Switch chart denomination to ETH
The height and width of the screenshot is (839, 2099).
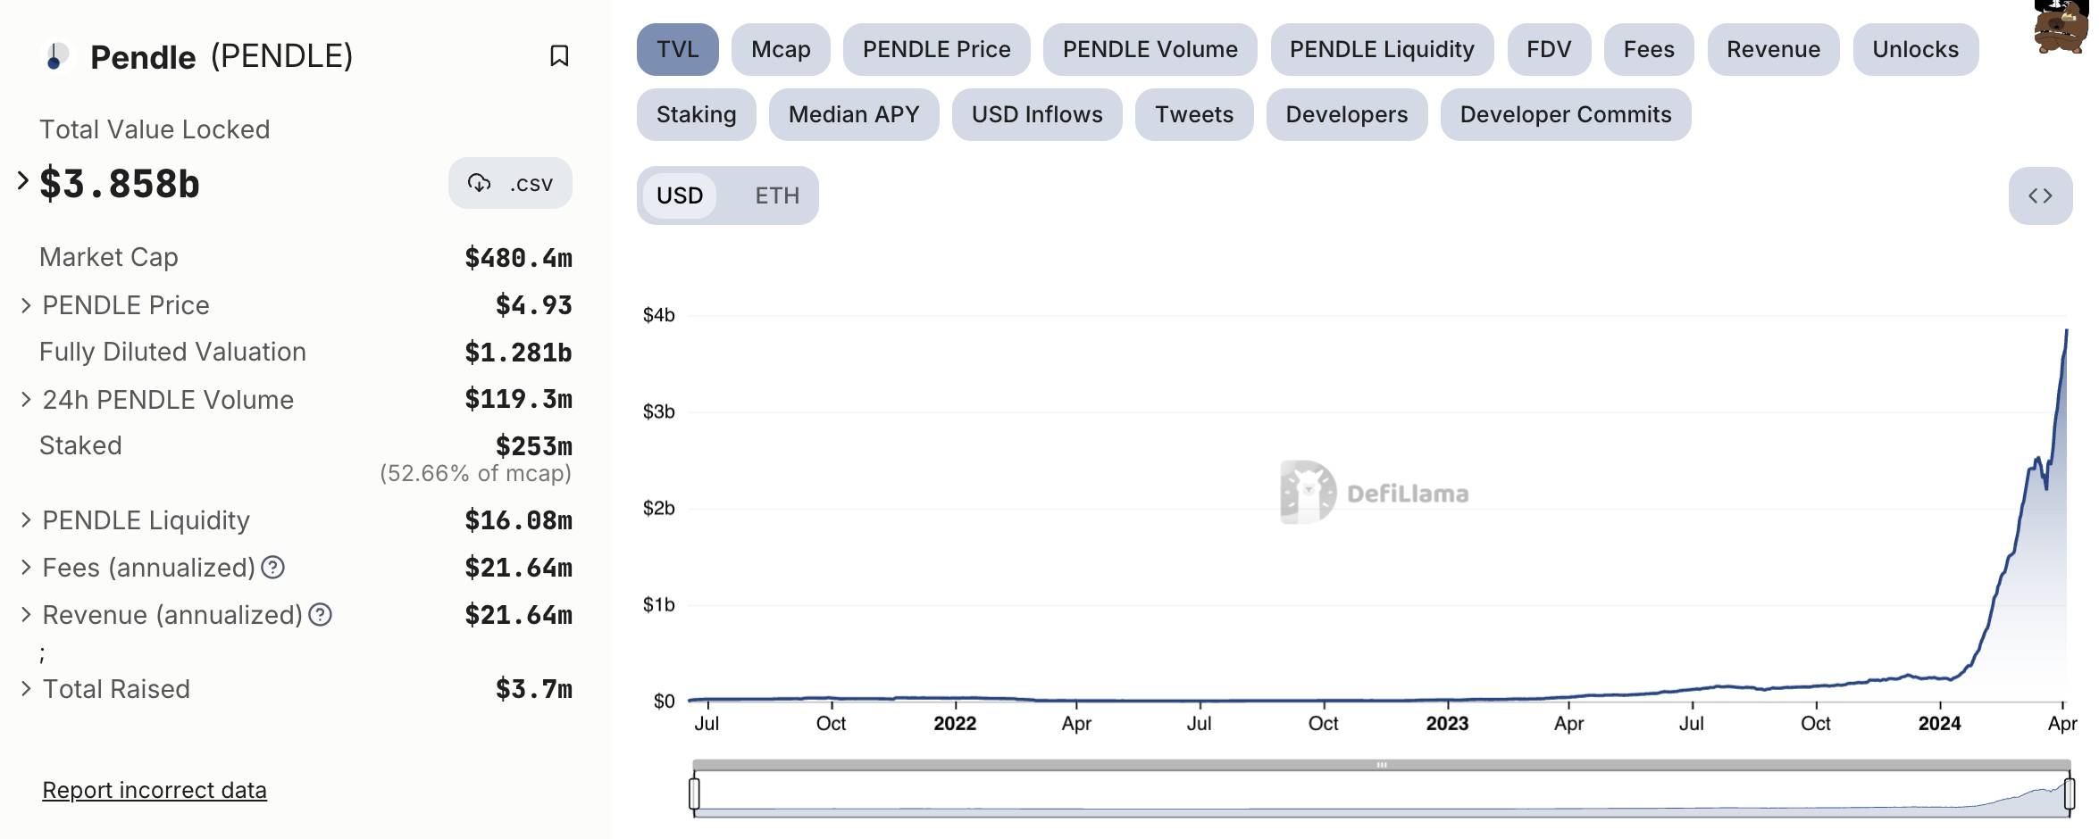[x=776, y=195]
